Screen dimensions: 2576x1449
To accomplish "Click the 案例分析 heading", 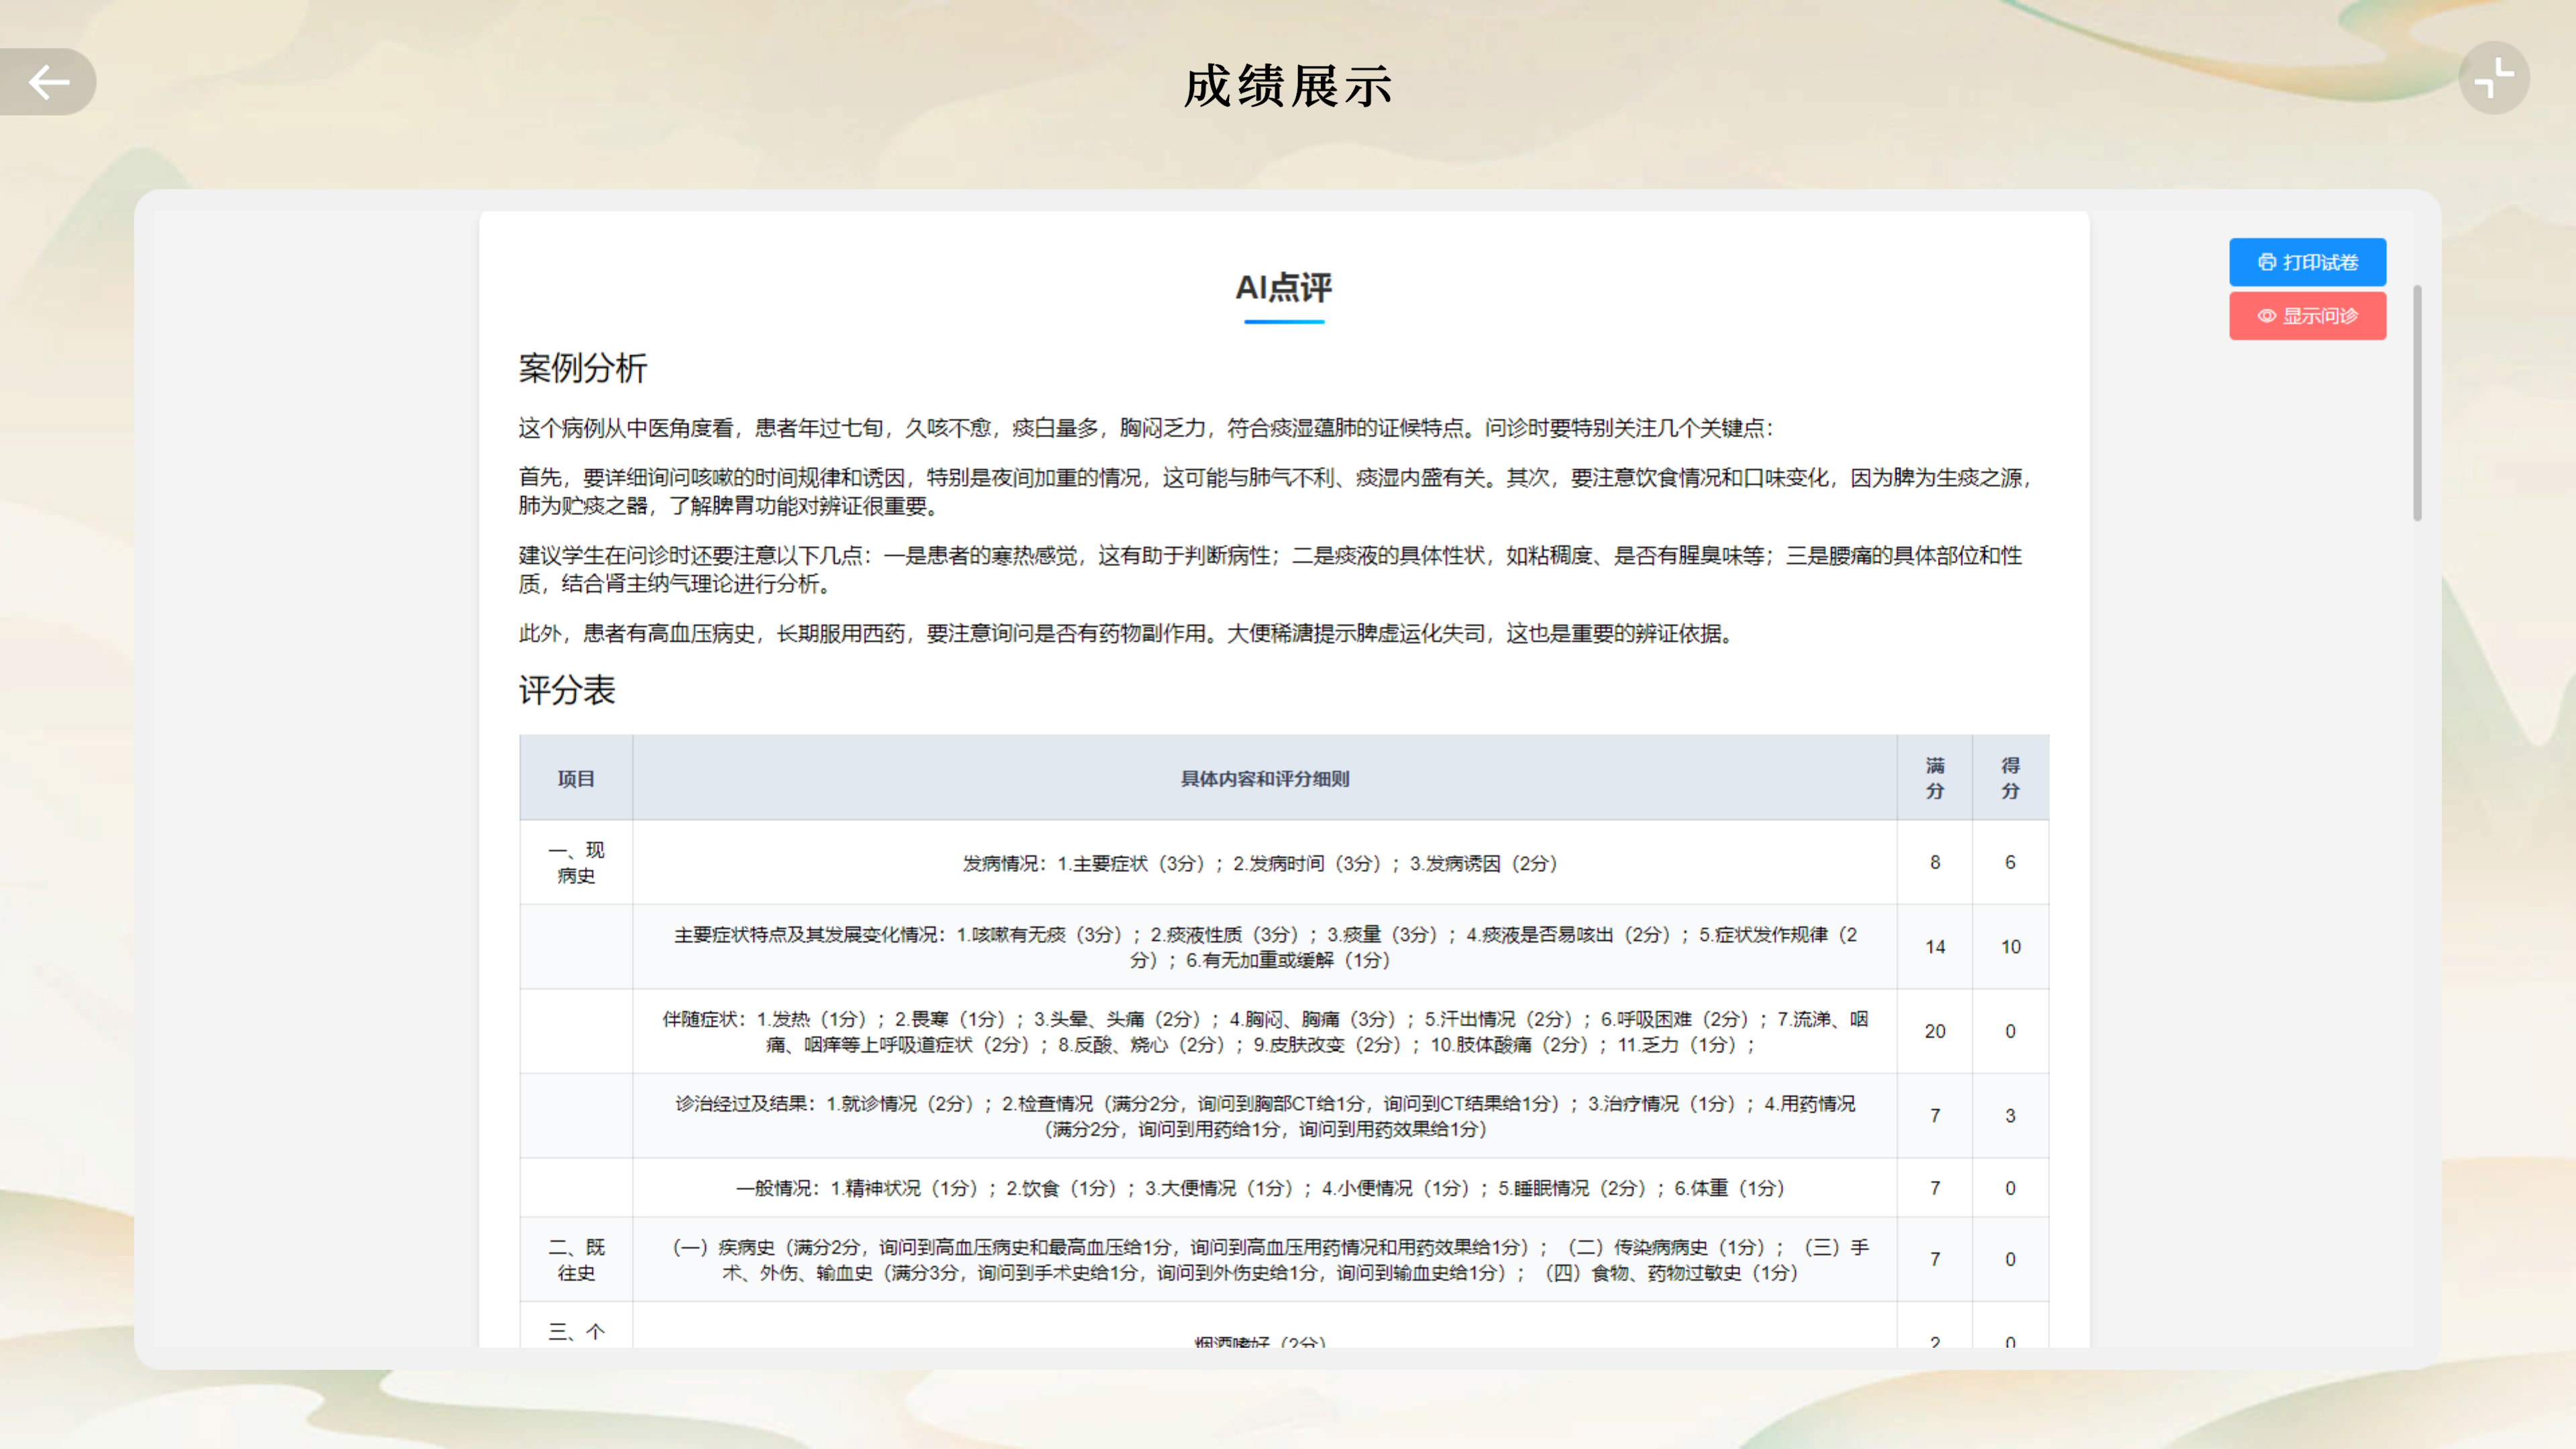I will [582, 369].
